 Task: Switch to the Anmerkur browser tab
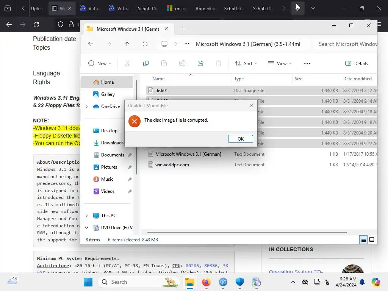pyautogui.click(x=205, y=9)
